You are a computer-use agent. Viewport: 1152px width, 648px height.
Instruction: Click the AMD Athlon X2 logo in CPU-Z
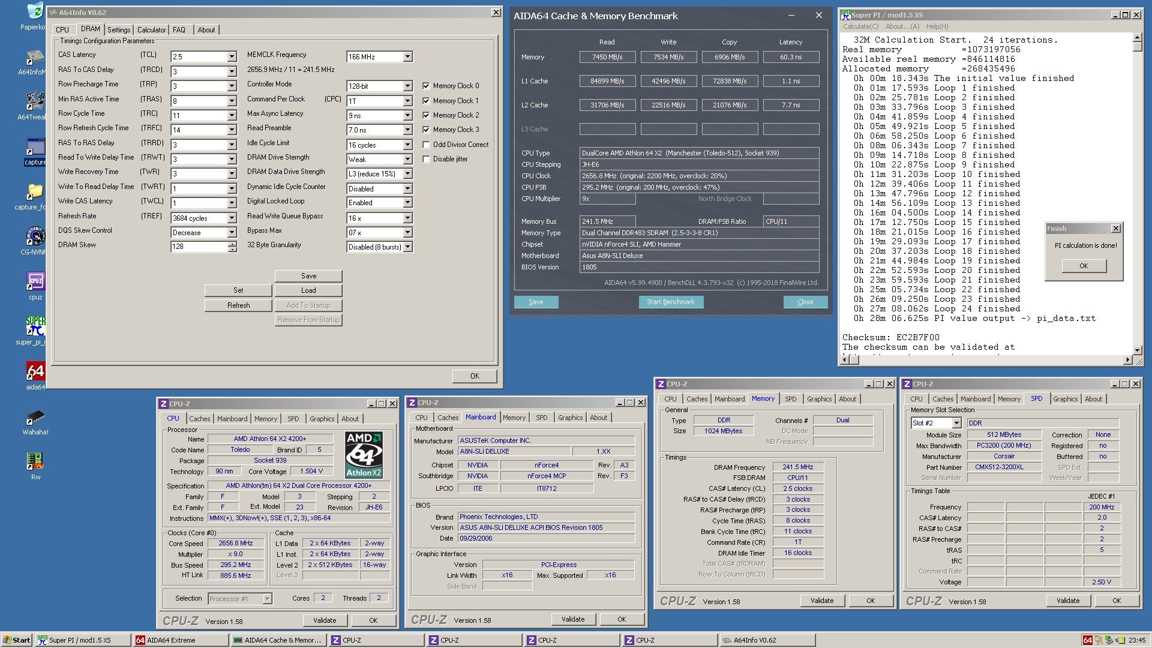364,455
